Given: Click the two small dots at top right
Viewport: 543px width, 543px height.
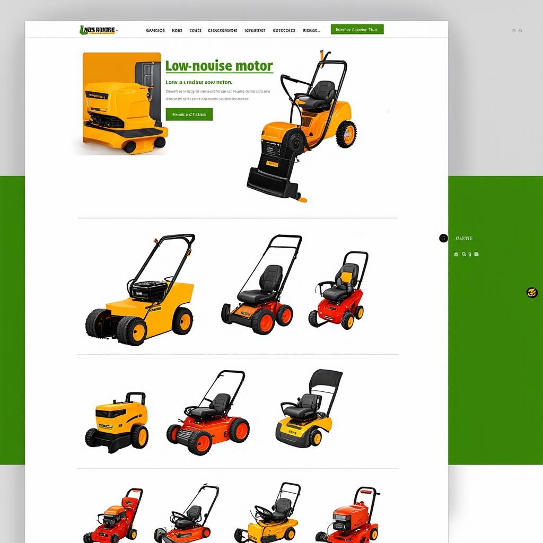Looking at the screenshot, I should pyautogui.click(x=517, y=31).
